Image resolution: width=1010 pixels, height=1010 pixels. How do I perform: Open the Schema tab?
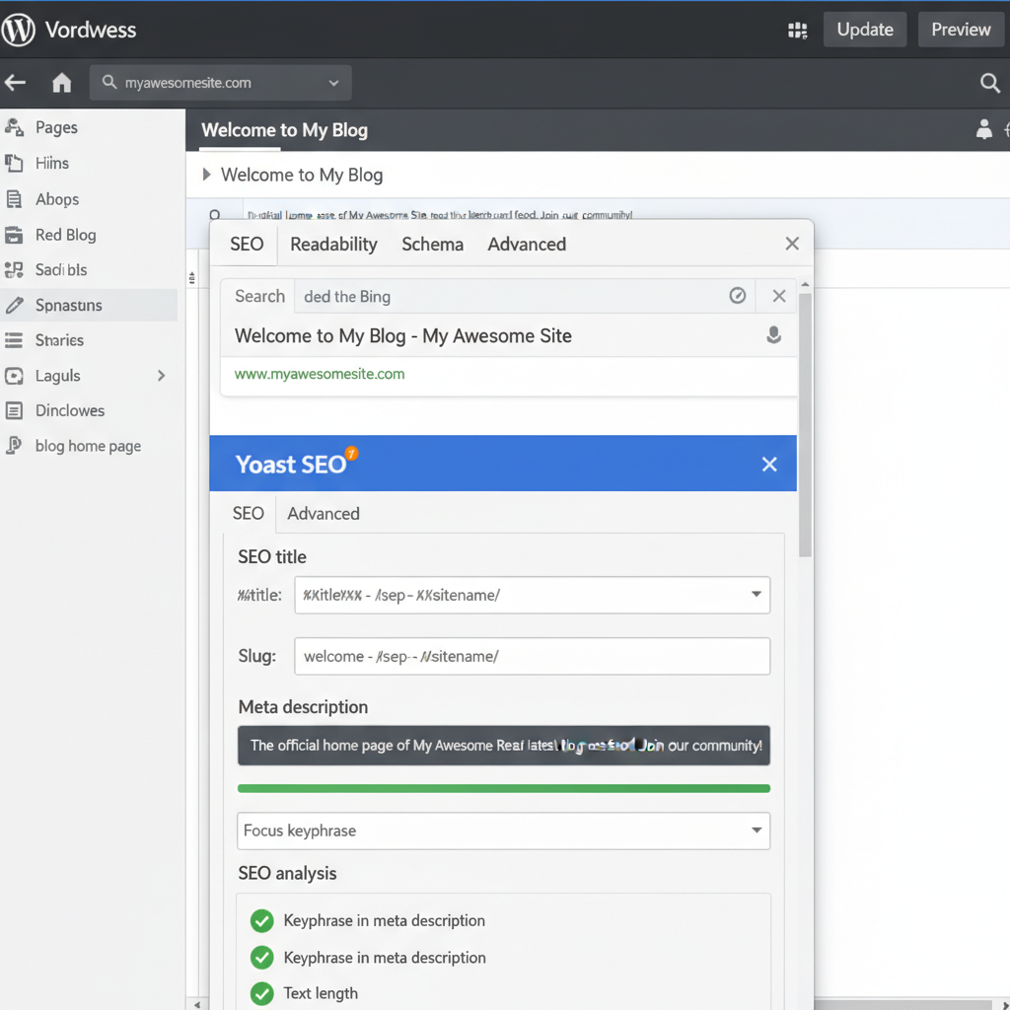[x=432, y=244]
